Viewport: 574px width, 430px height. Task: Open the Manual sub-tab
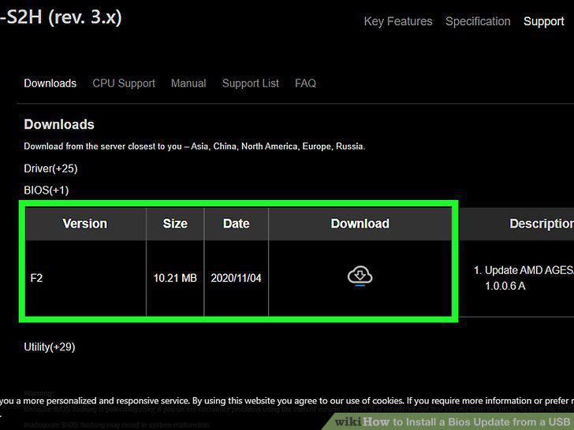click(x=188, y=83)
